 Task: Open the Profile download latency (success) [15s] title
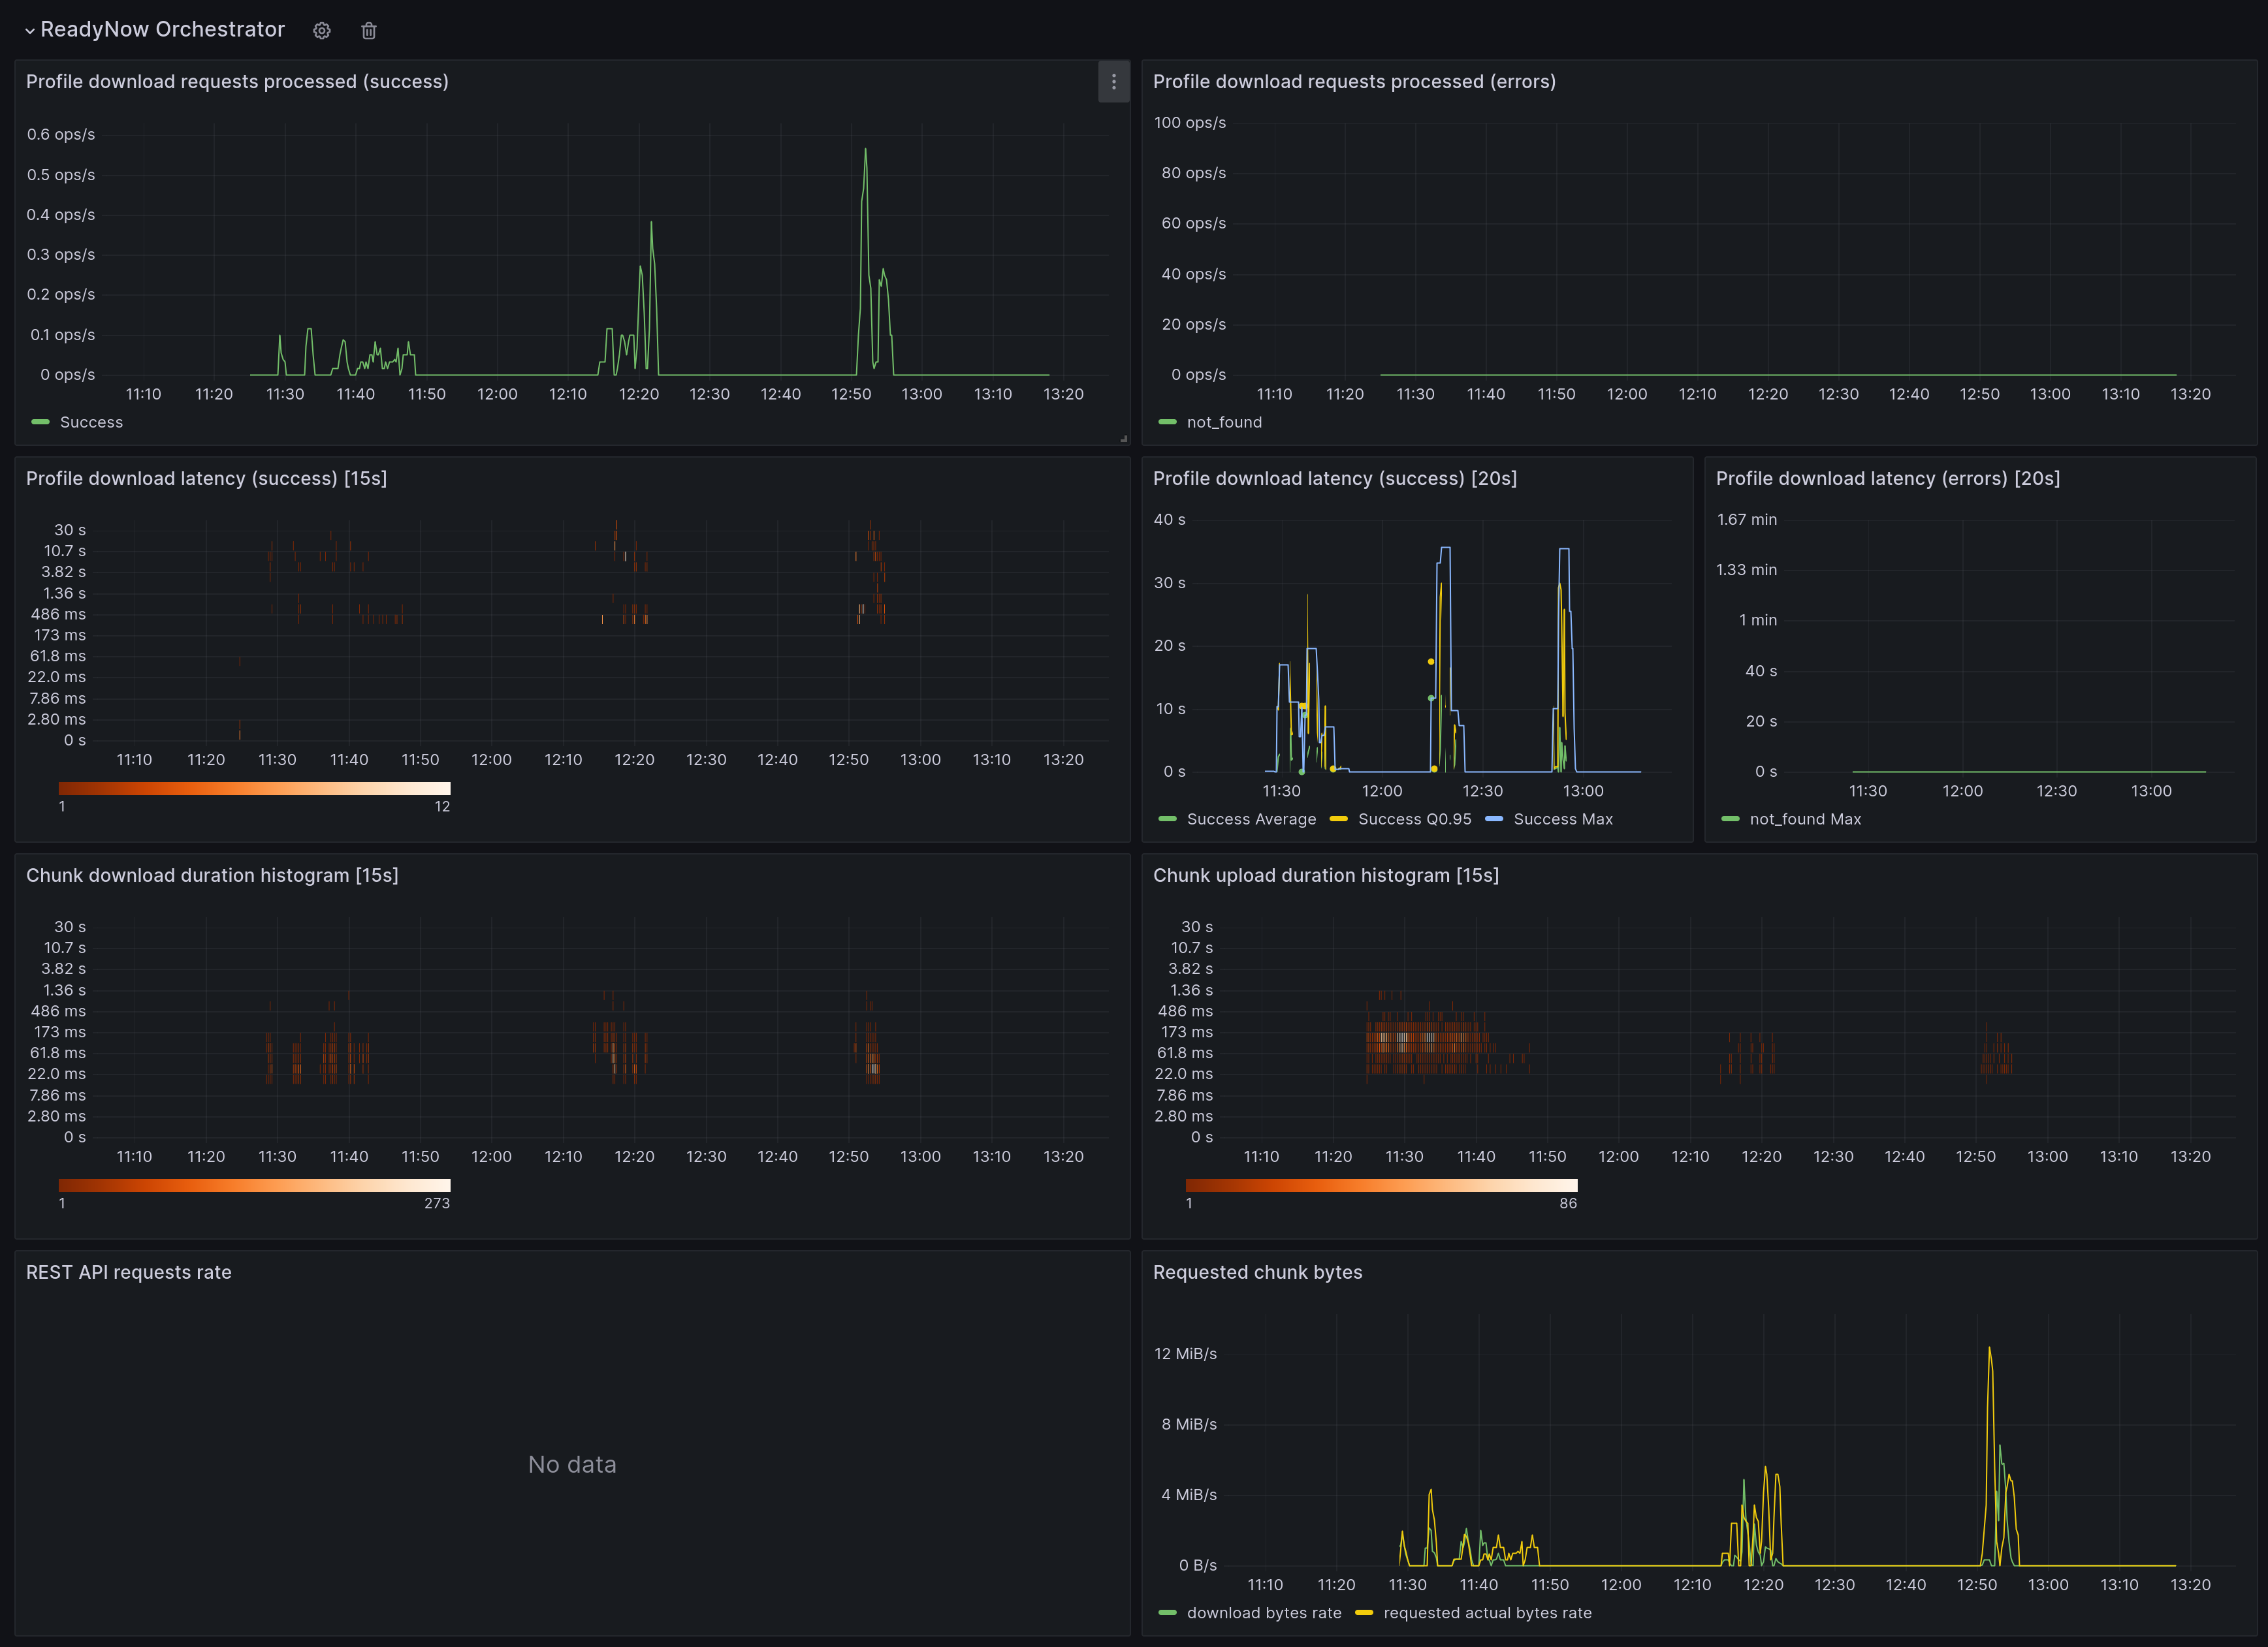206,478
